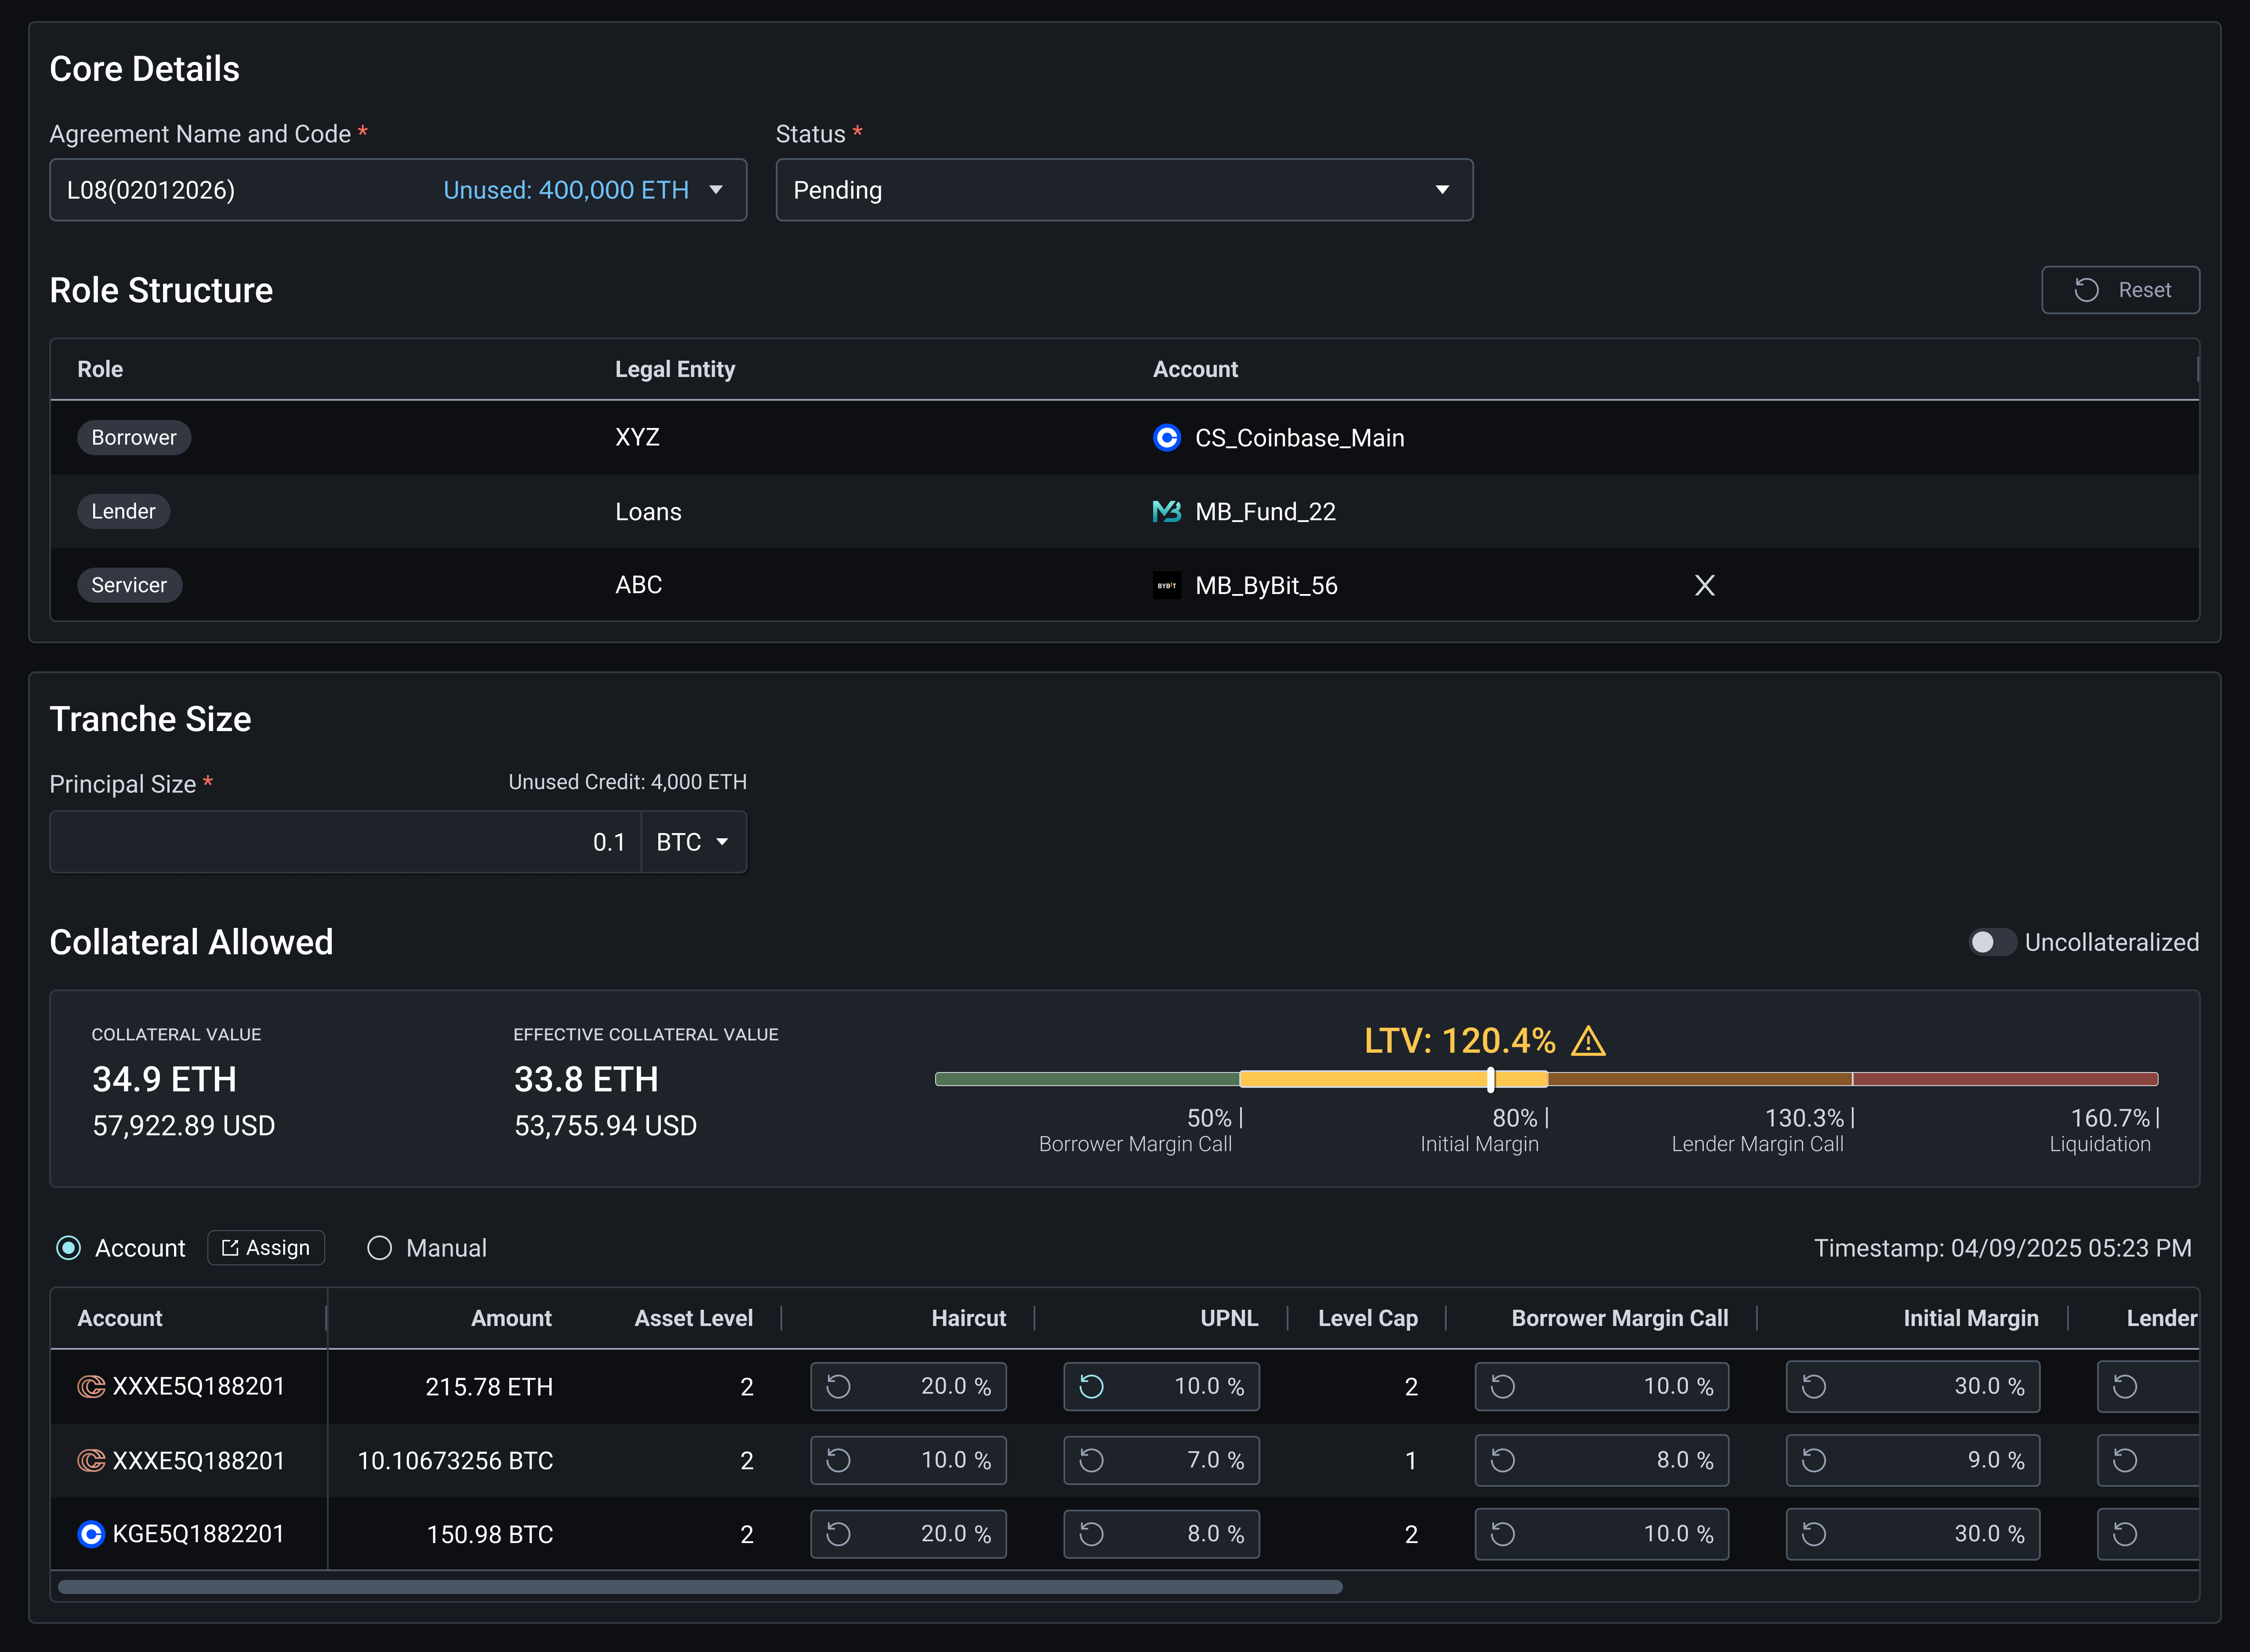Click the Borrower Margin Call column header
2250x1652 pixels.
[x=1620, y=1318]
